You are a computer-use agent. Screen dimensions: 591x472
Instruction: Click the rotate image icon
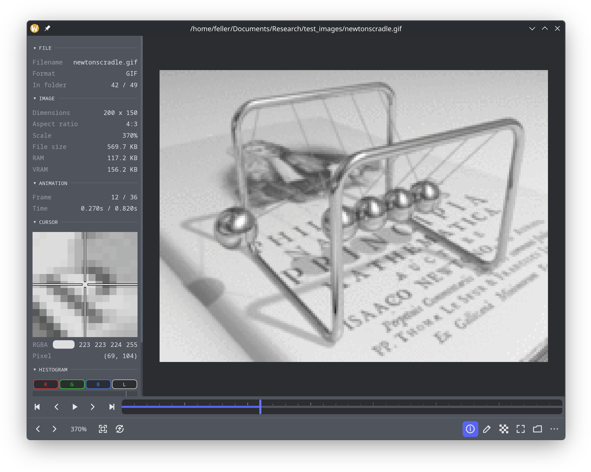coord(120,429)
